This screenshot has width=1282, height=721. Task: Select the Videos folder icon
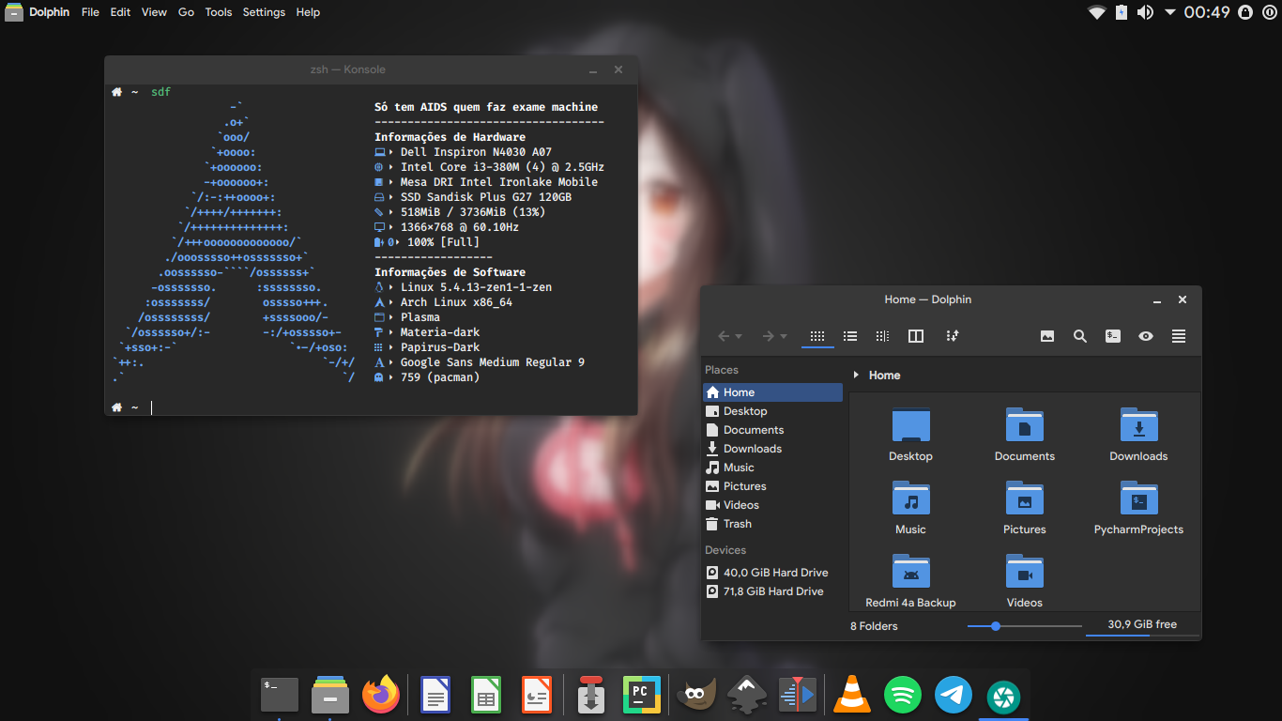pos(1025,572)
